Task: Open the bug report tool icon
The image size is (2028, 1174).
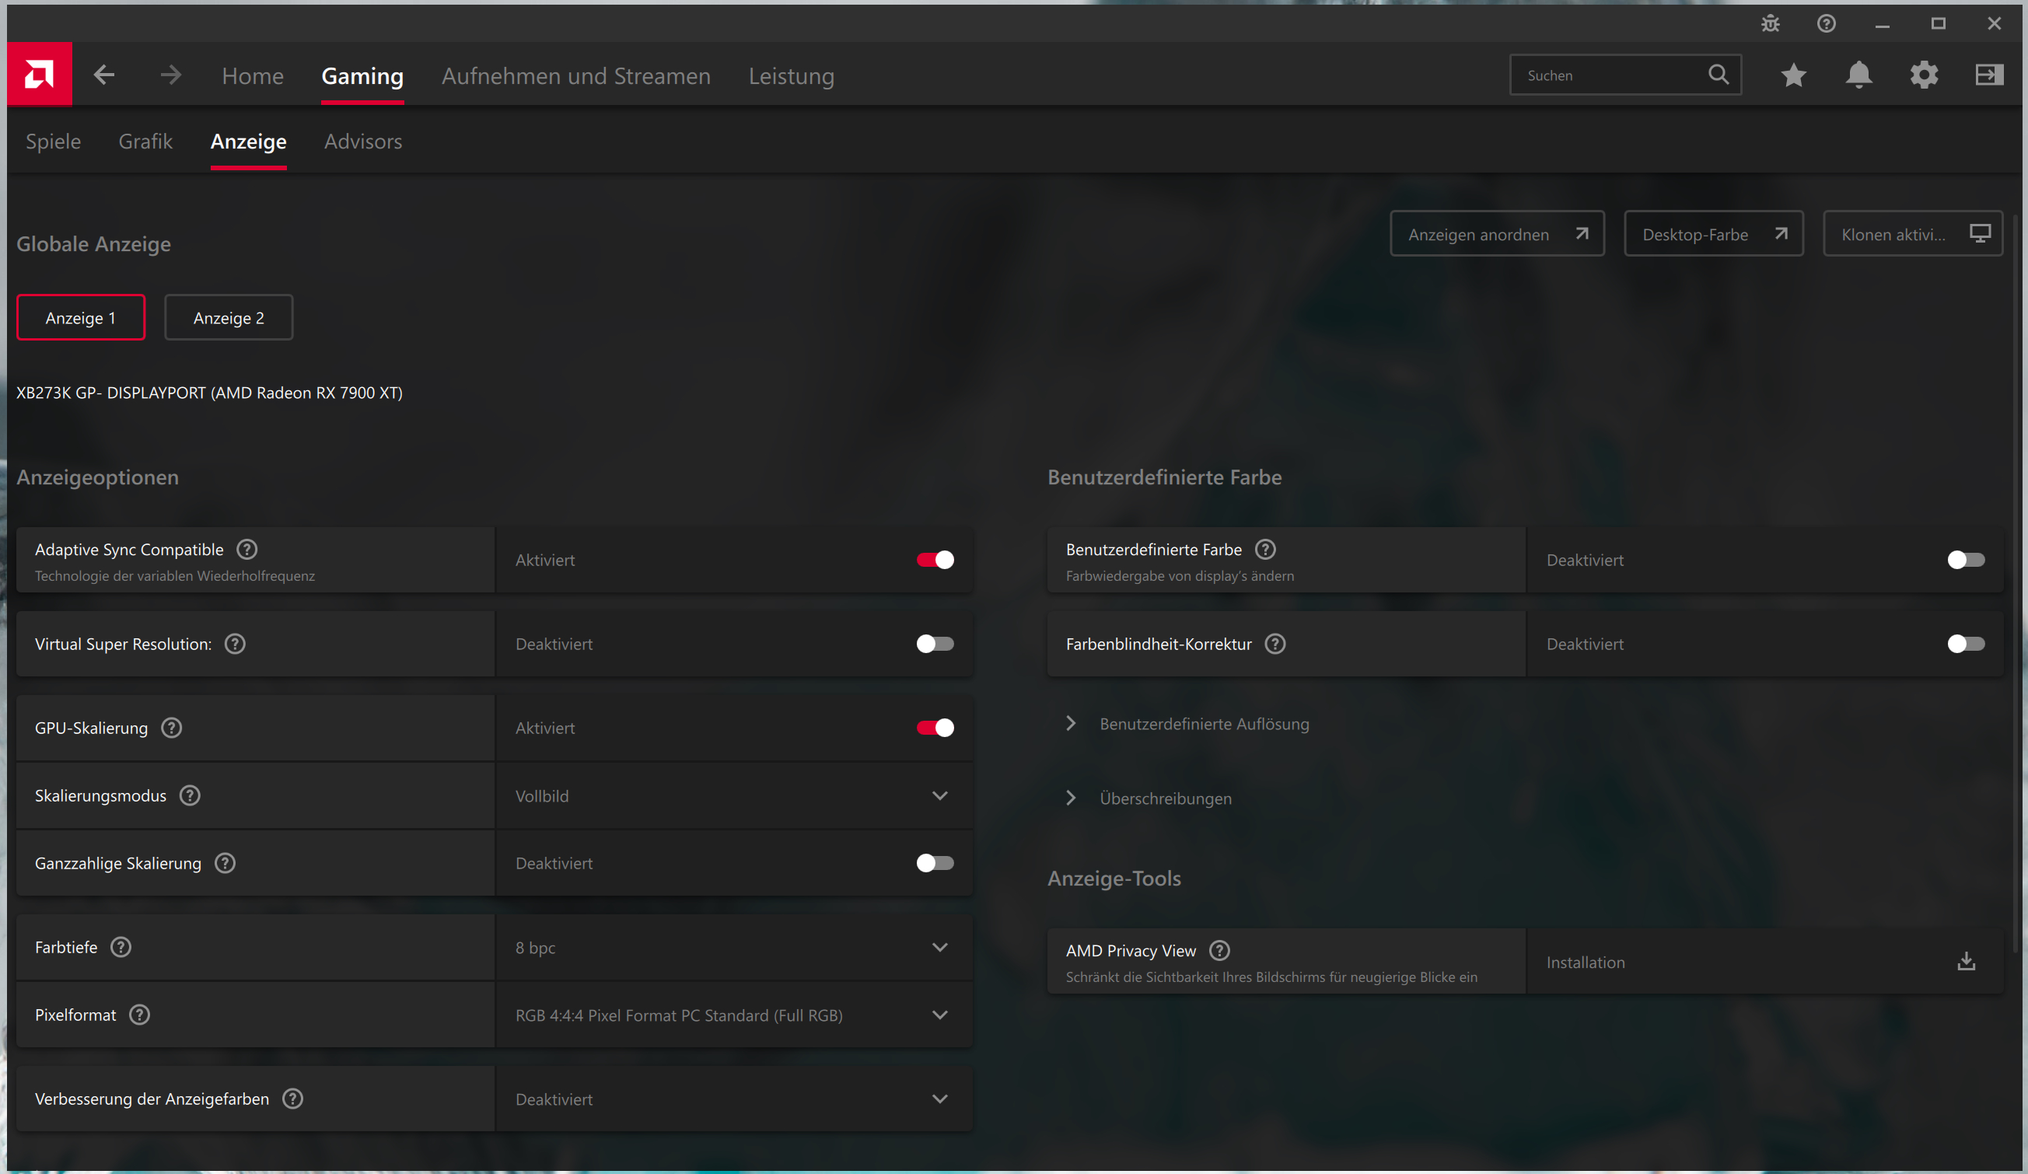Action: click(1770, 23)
